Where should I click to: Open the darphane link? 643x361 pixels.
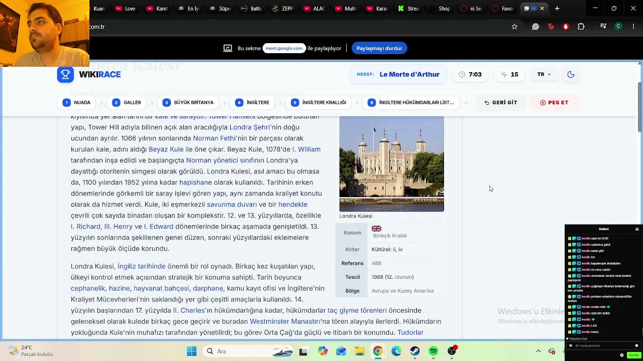(208, 288)
